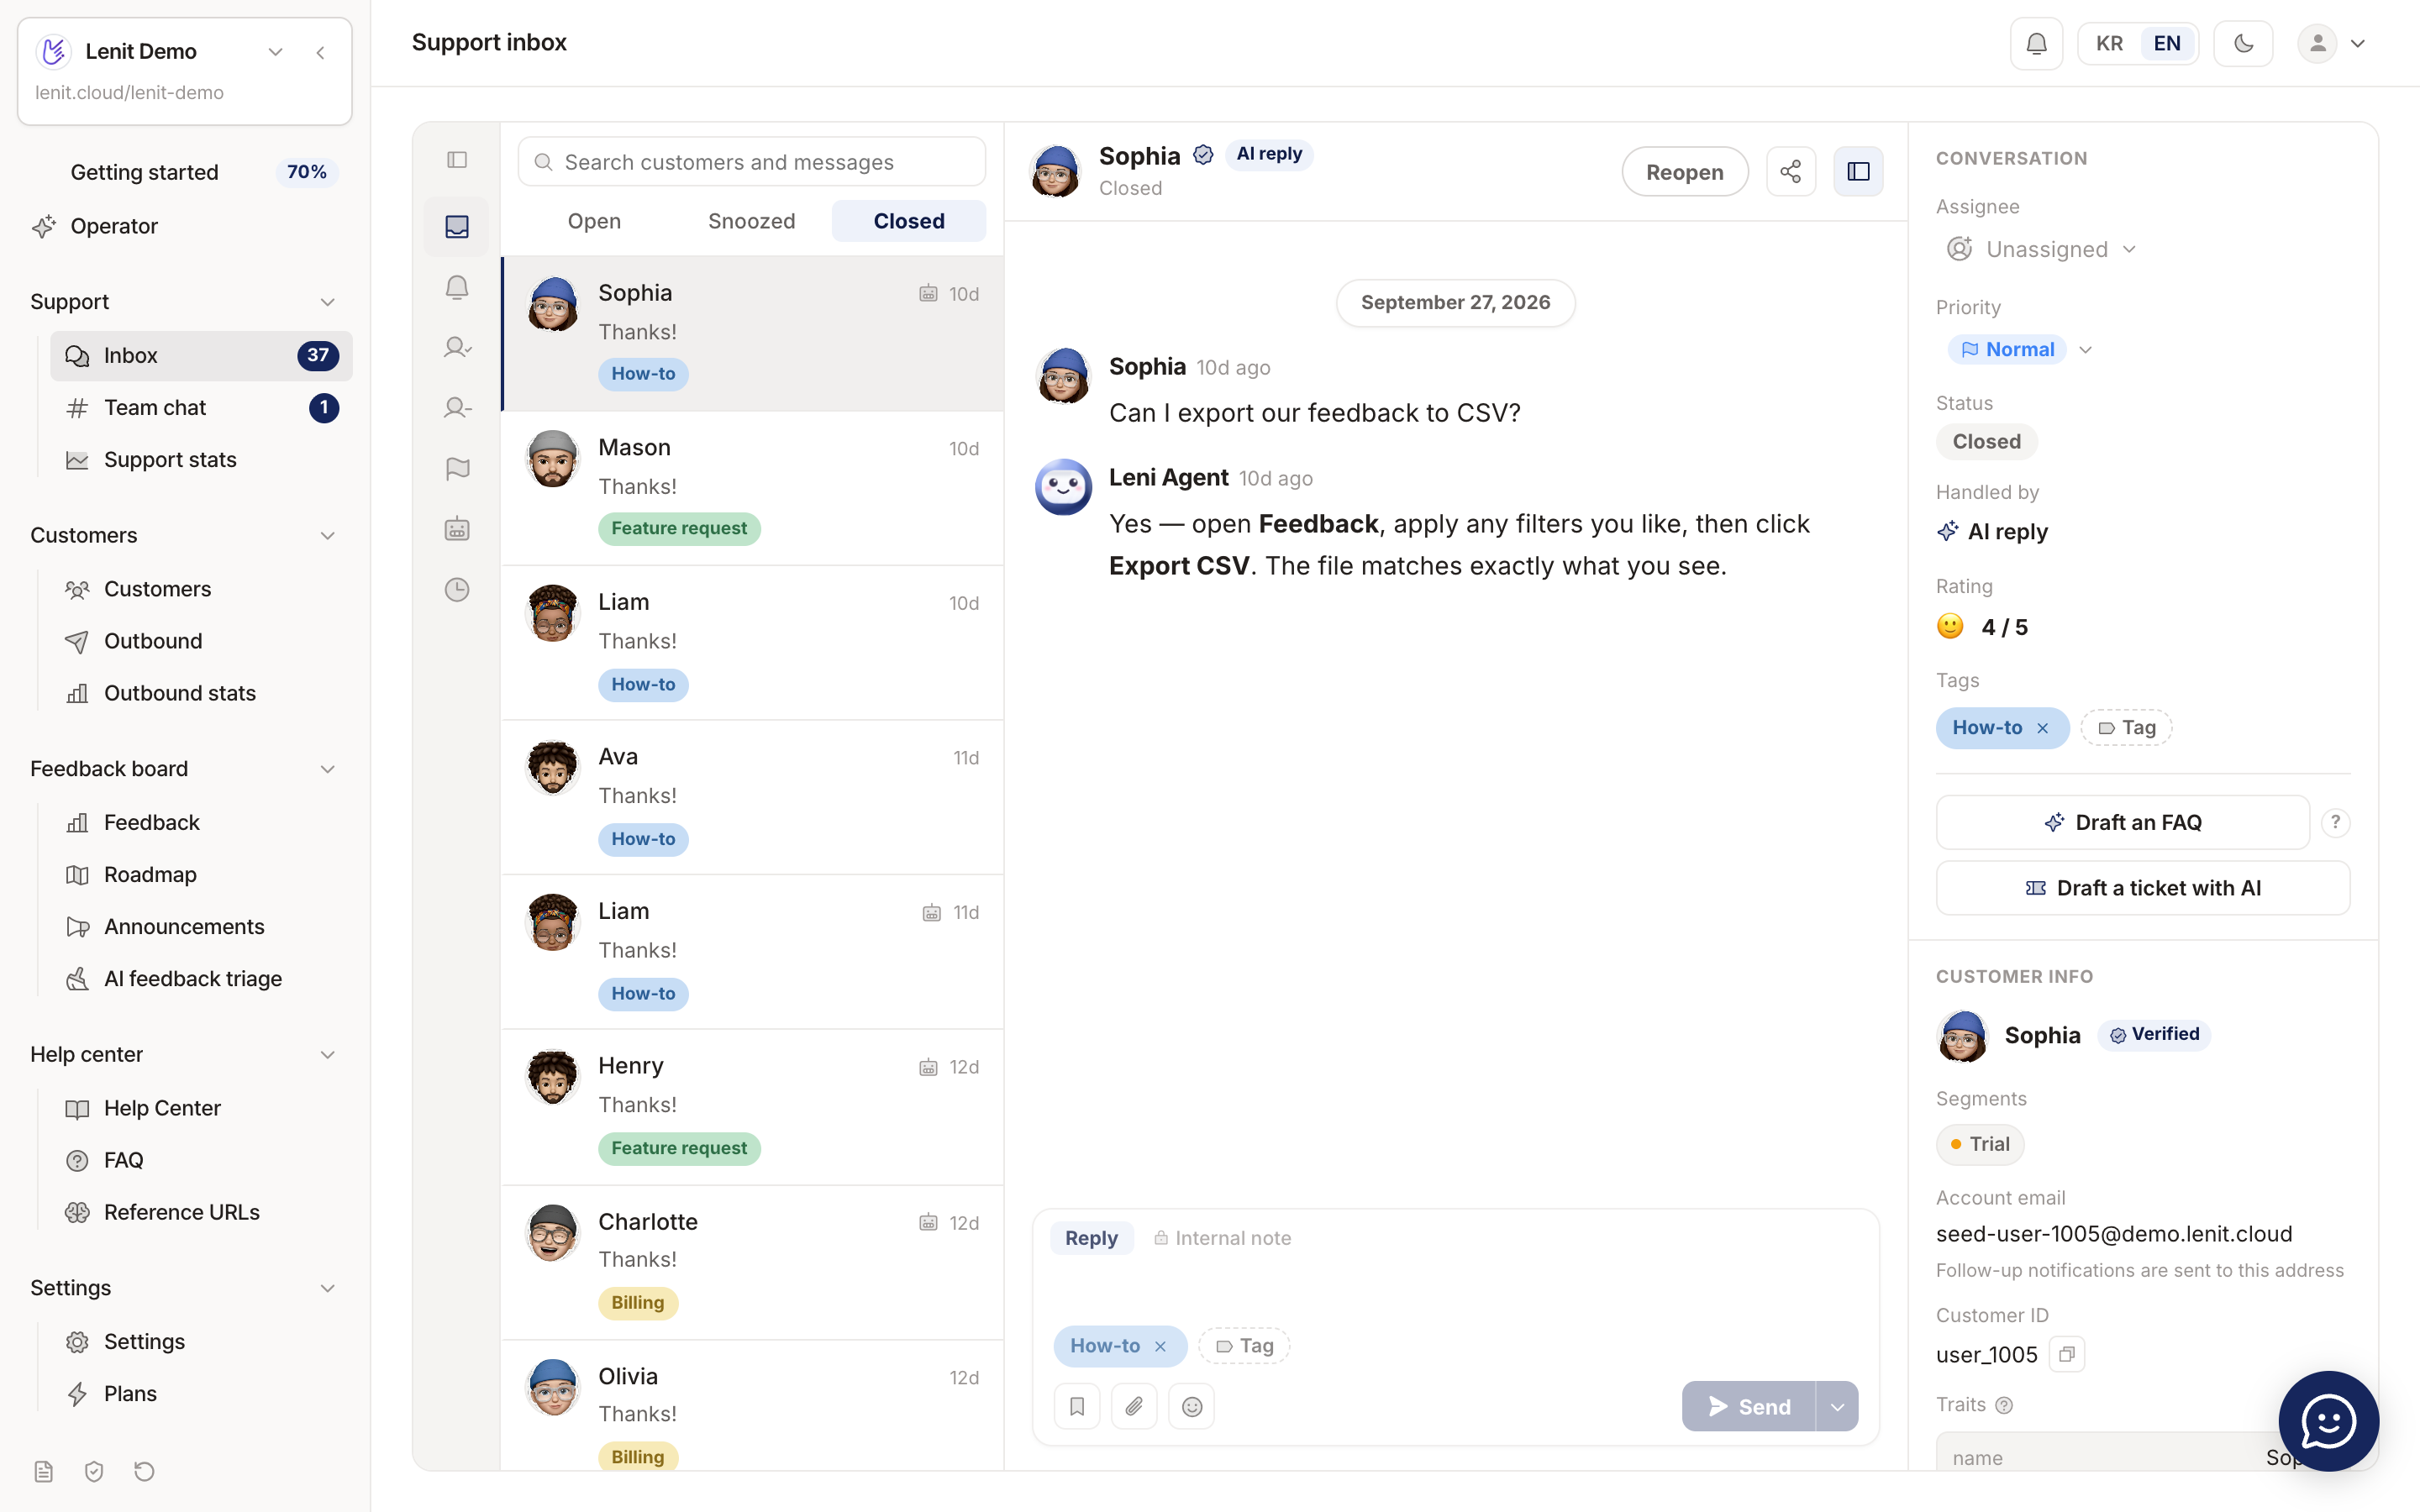Open the mentions bell icon in rail
Screen dimensions: 2420x1512
(x=457, y=288)
